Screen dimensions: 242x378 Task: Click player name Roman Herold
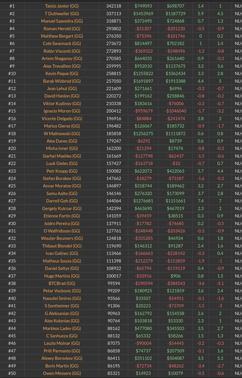(62, 29)
